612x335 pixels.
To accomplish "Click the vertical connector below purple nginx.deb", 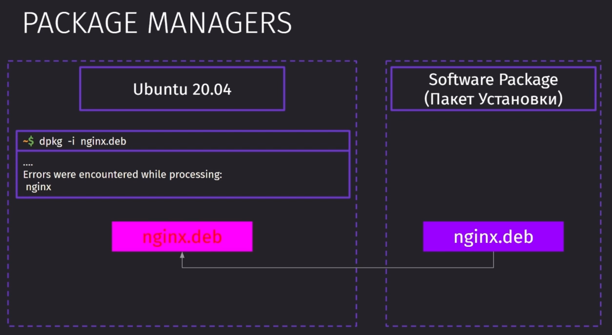I will click(493, 259).
